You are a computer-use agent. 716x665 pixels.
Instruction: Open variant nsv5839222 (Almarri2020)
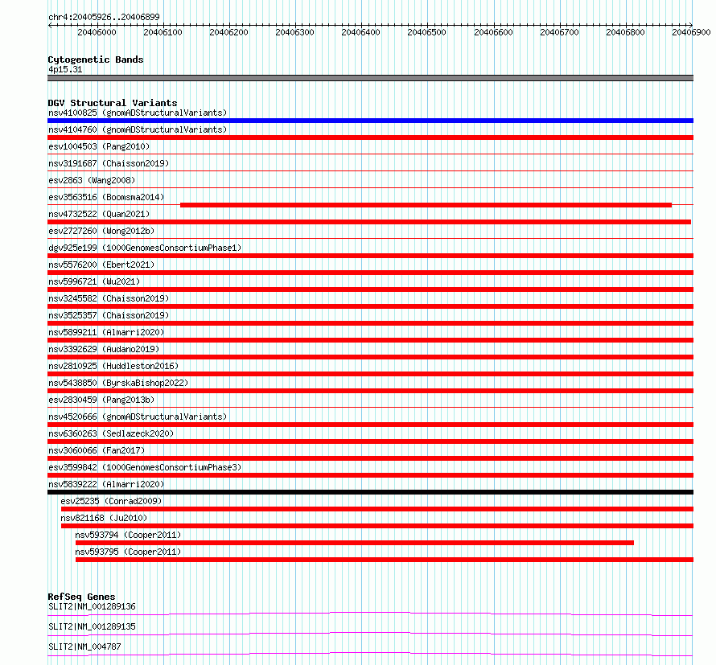tap(106, 484)
